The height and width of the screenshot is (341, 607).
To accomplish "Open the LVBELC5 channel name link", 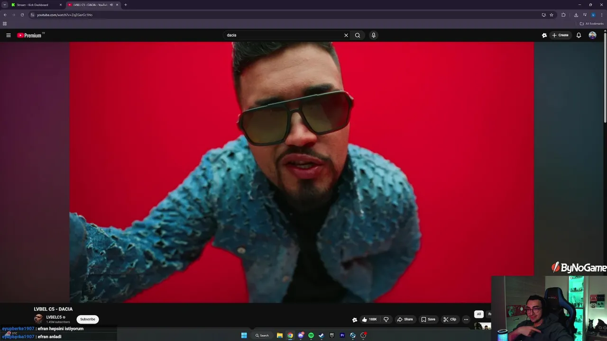I will pyautogui.click(x=54, y=317).
